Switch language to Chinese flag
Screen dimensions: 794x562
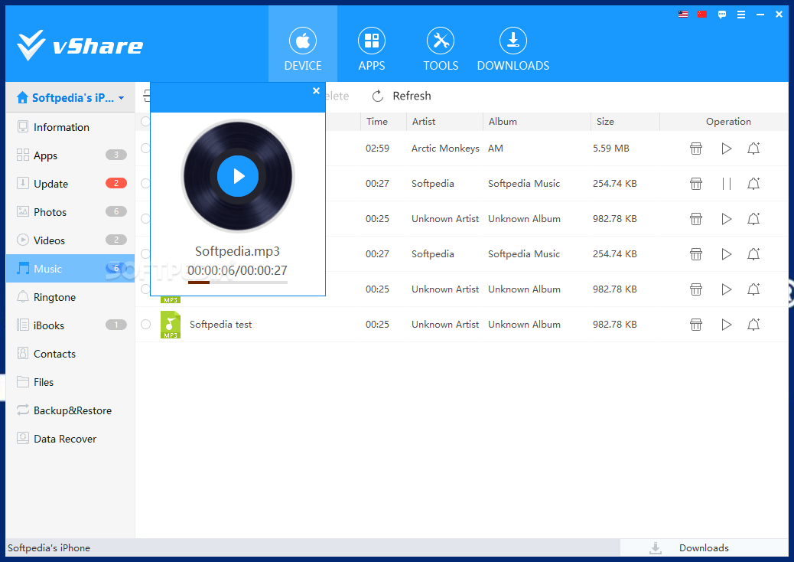(702, 15)
